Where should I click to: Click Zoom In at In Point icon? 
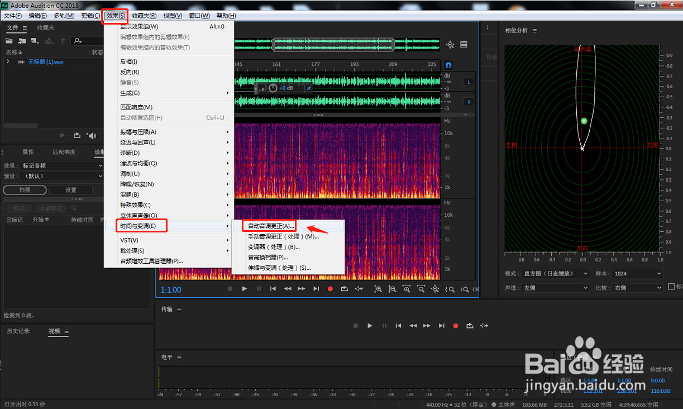pyautogui.click(x=450, y=289)
